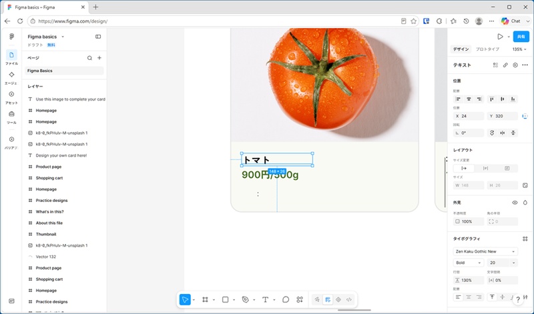Switch to Design mode in bottom toolbar
This screenshot has height=314, width=534.
[x=328, y=299]
